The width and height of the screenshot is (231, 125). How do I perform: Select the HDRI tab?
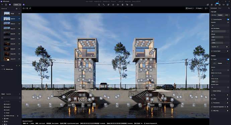(226, 15)
